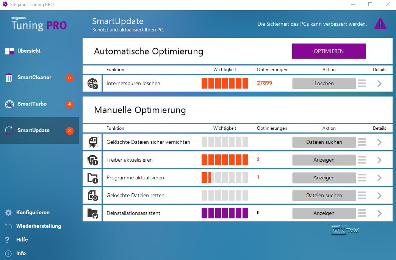Click the Konfigurieren gear icon
The height and width of the screenshot is (260, 396).
8,213
